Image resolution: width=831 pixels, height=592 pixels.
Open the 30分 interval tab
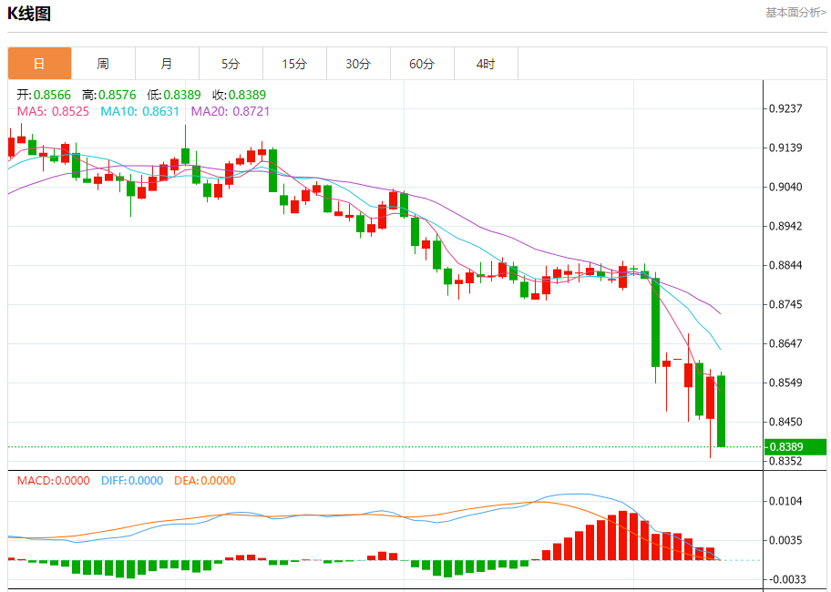(x=358, y=64)
